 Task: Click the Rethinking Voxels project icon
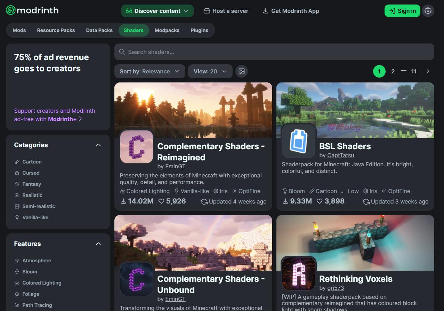299,274
